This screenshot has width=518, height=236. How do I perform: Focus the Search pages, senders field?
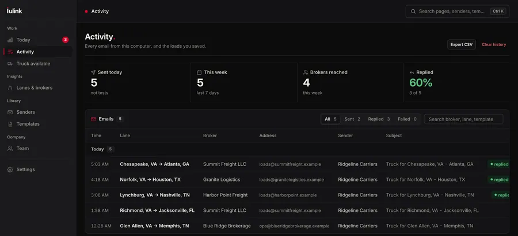point(457,11)
